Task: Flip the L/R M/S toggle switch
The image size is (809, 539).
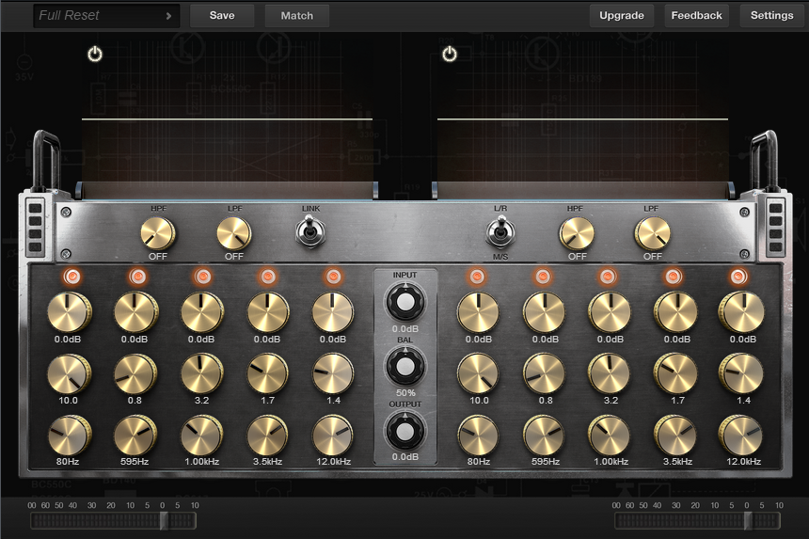Action: [500, 232]
